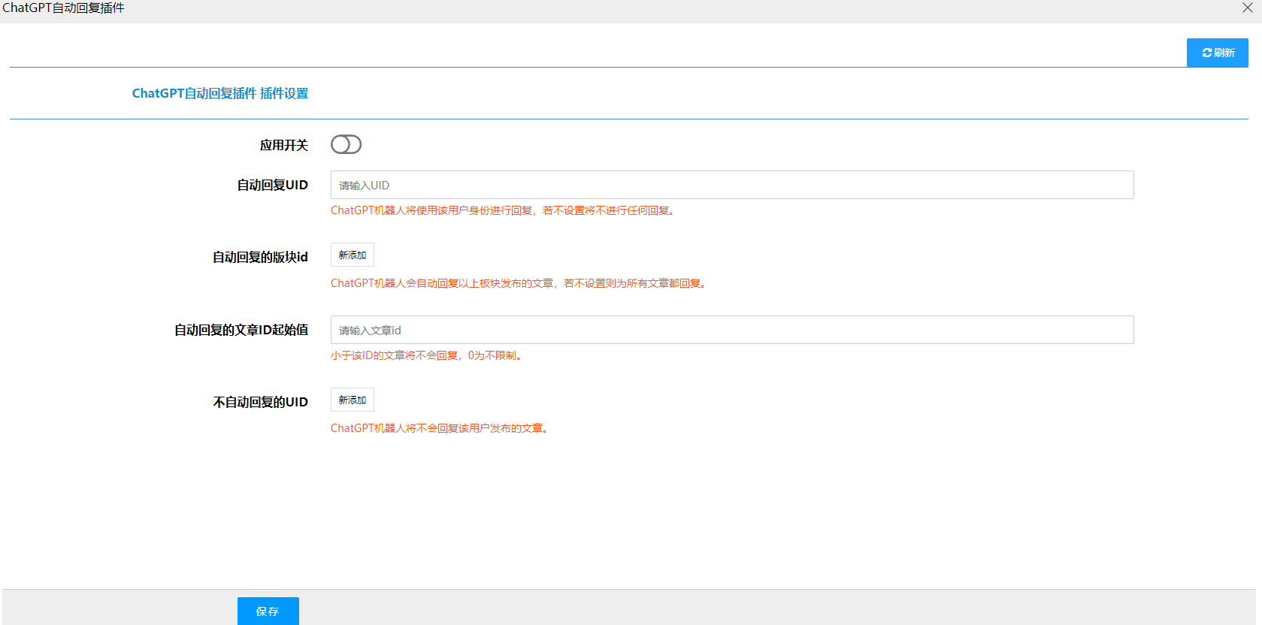Image resolution: width=1262 pixels, height=625 pixels.
Task: Click the blue 保存 button
Action: [x=268, y=611]
